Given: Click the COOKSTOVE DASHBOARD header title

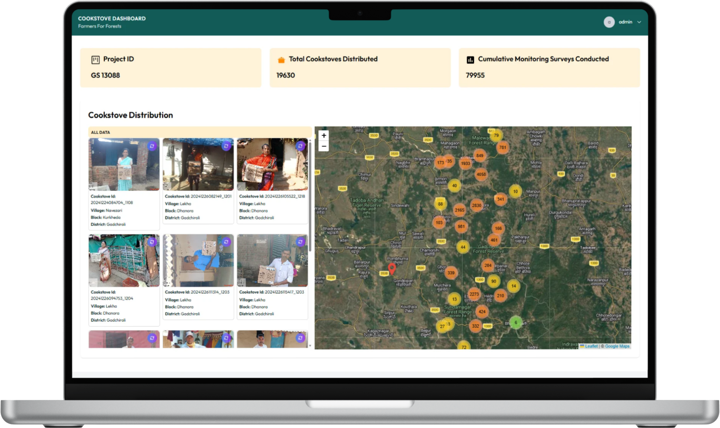Looking at the screenshot, I should [x=112, y=18].
